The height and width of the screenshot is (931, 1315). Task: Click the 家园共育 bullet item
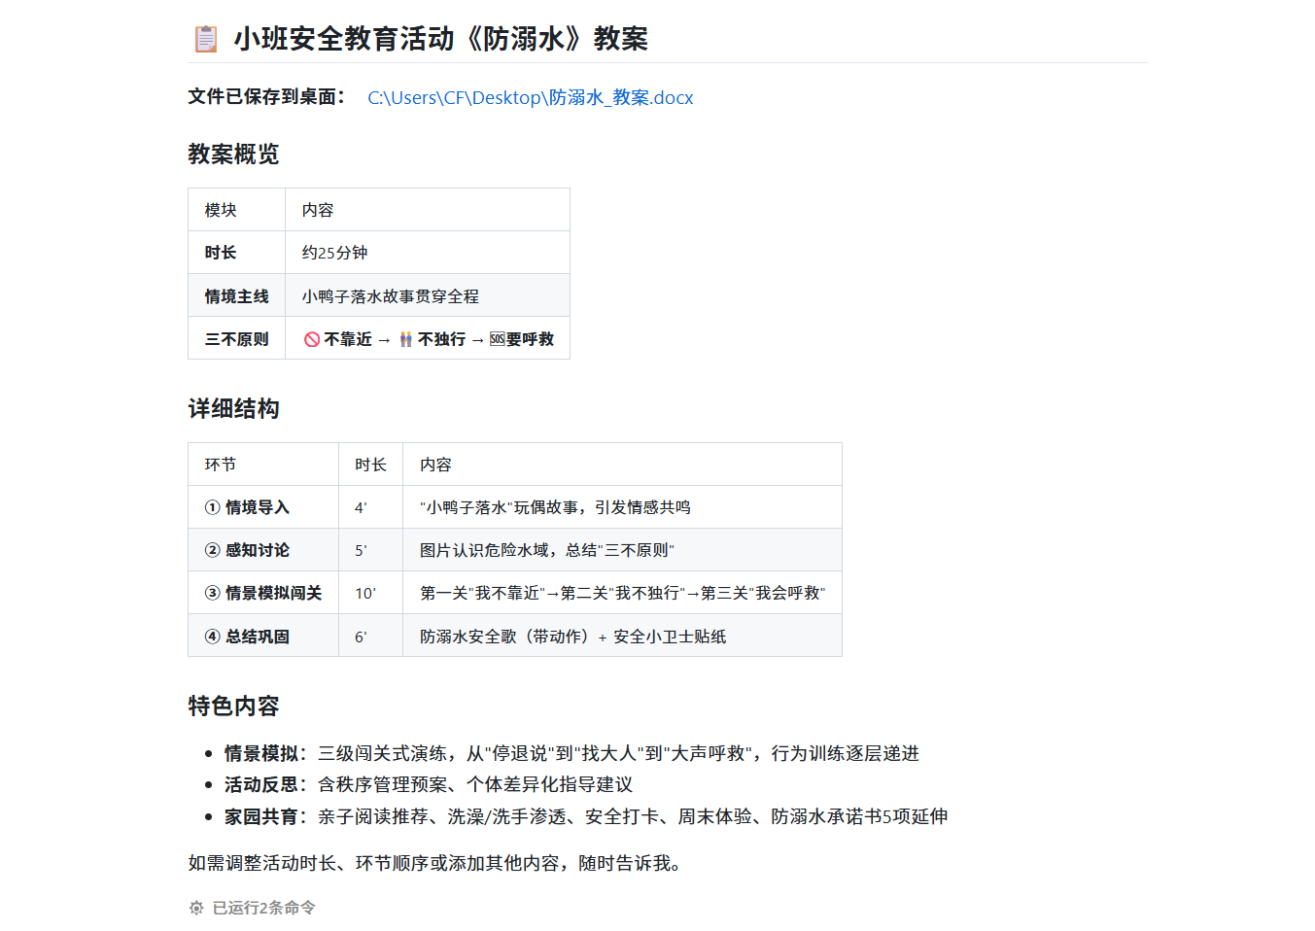click(586, 816)
